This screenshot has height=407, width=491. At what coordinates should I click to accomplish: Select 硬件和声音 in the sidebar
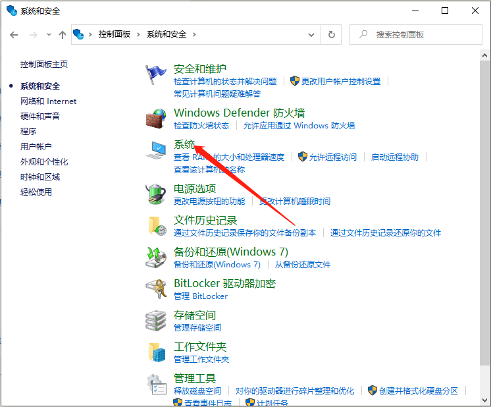point(40,117)
